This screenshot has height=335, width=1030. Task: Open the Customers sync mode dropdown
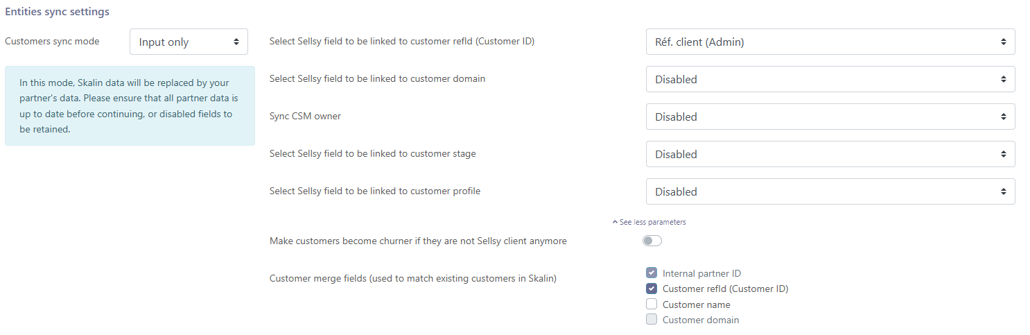point(189,42)
